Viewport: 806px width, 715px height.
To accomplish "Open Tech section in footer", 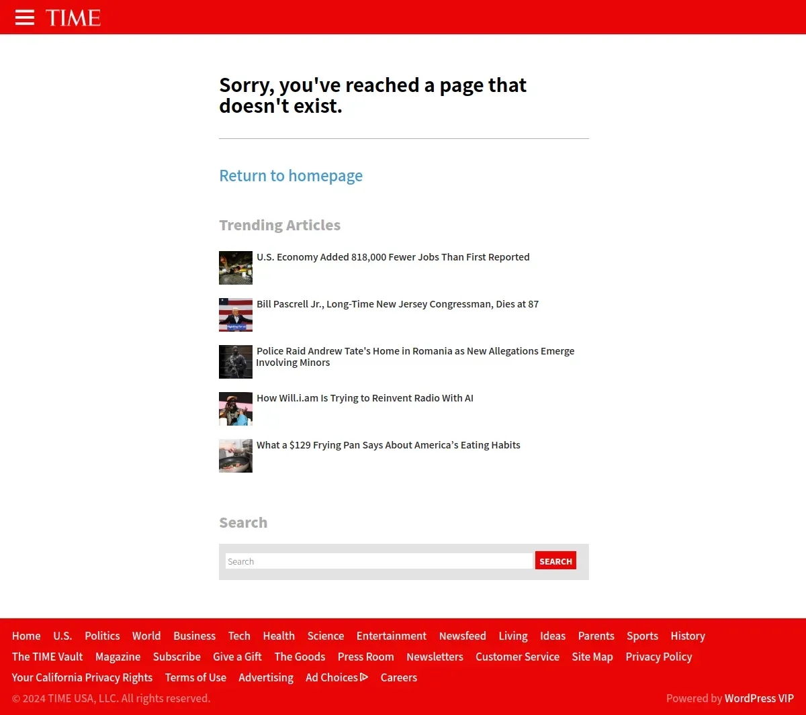I will coord(239,636).
